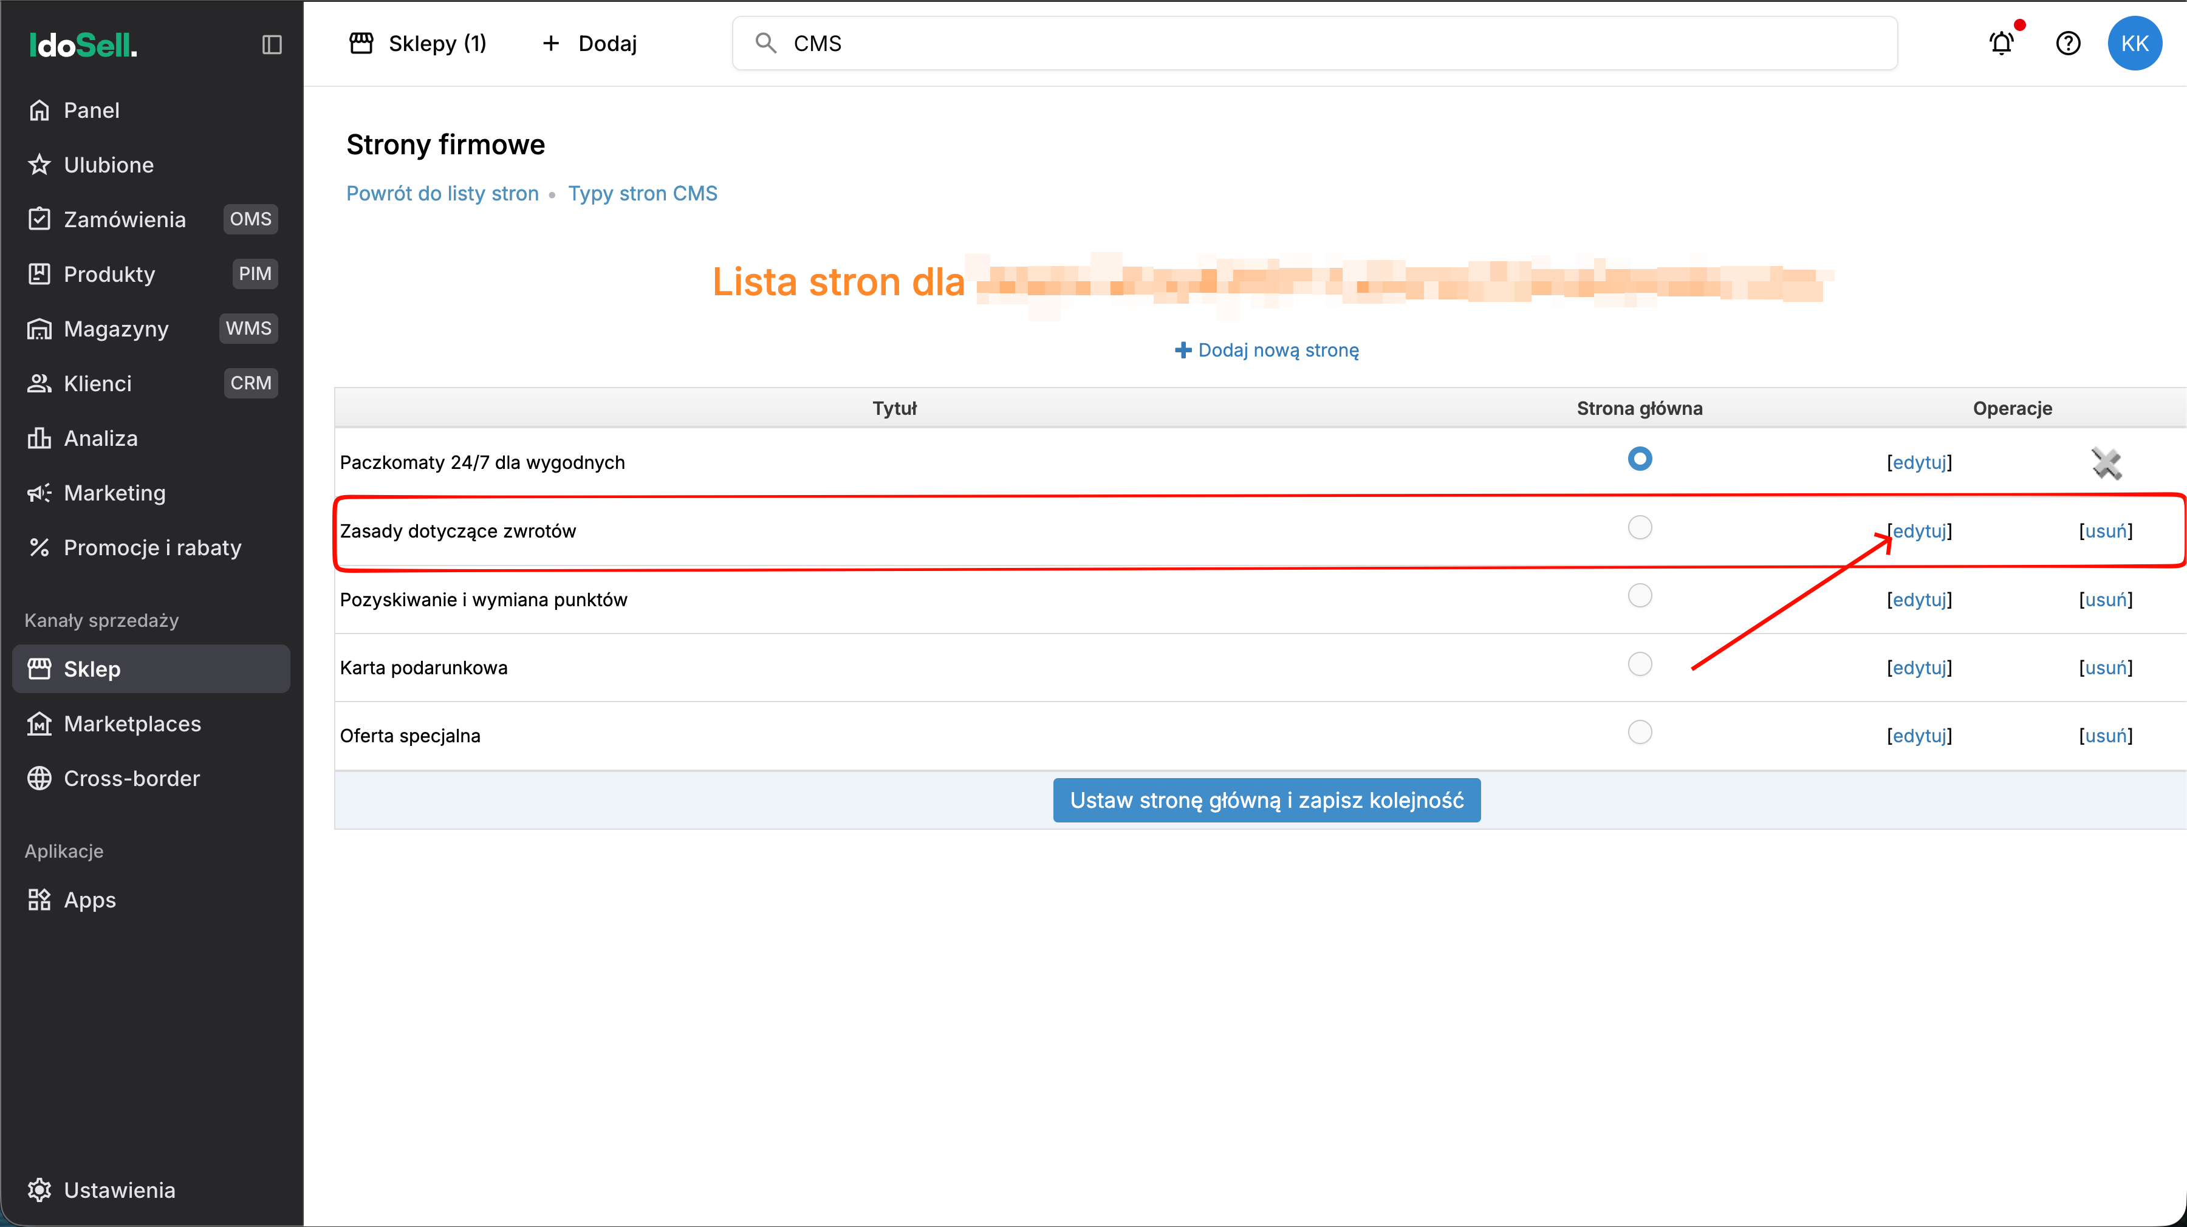
Task: Click the search magnifier icon
Action: pyautogui.click(x=766, y=43)
